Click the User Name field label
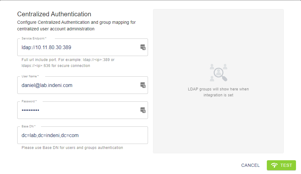 click(x=30, y=76)
